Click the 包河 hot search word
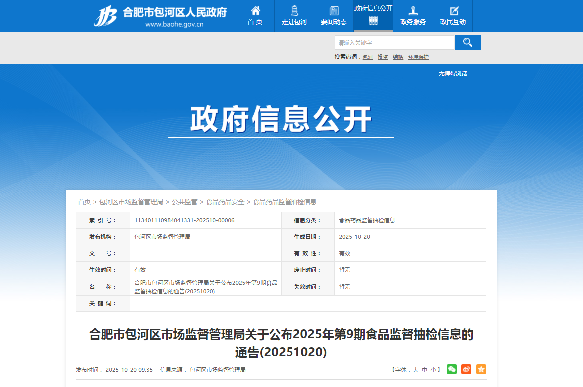 (368, 57)
